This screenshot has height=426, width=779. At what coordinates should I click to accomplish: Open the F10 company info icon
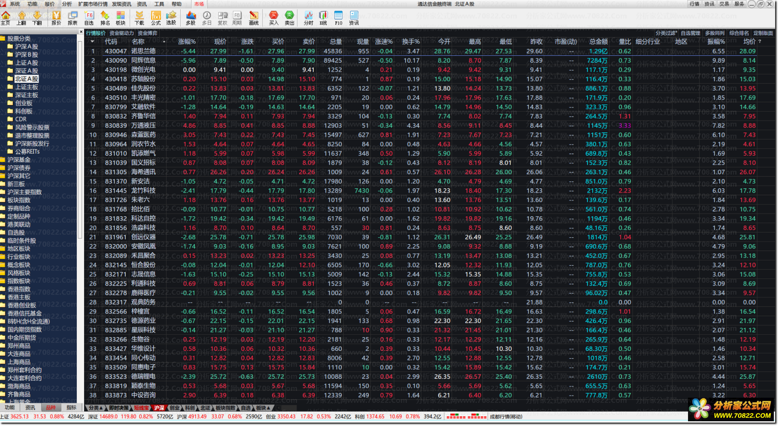(339, 18)
